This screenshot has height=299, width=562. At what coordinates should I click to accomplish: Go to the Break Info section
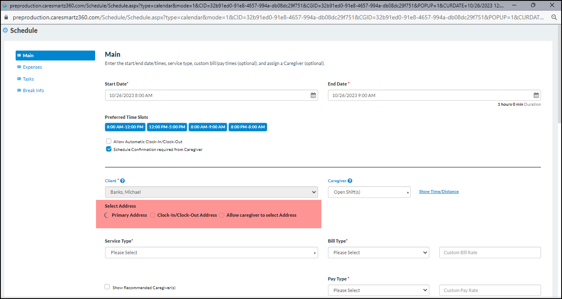pyautogui.click(x=33, y=90)
